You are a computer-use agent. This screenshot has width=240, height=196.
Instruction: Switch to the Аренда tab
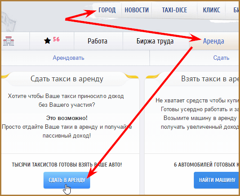pyautogui.click(x=214, y=41)
